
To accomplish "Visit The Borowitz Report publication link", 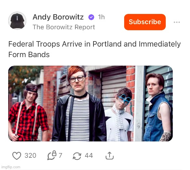I will tap(64, 27).
